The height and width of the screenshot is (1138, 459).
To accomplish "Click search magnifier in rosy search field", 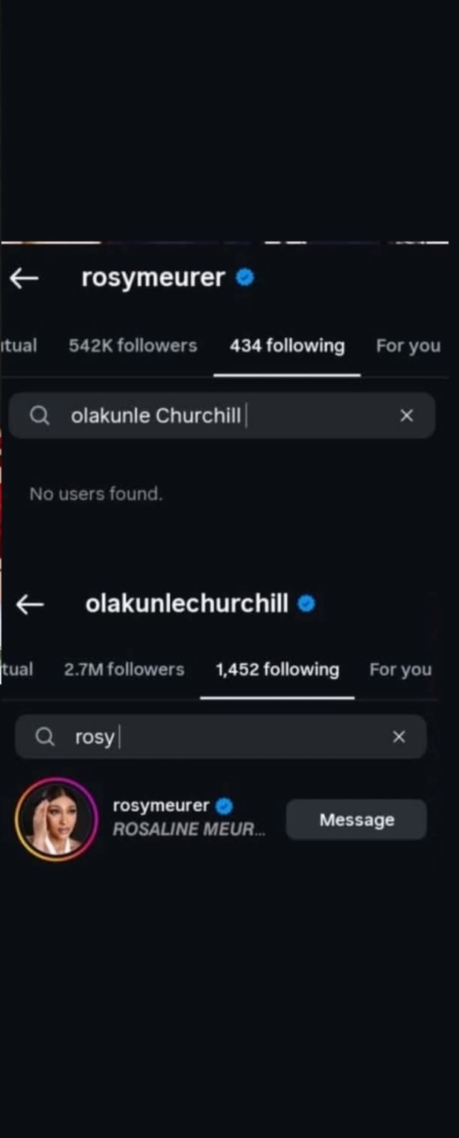I will 45,737.
